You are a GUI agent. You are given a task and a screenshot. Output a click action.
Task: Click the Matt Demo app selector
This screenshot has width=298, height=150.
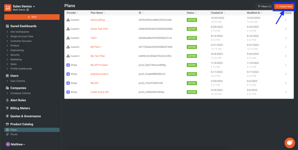tap(21, 10)
